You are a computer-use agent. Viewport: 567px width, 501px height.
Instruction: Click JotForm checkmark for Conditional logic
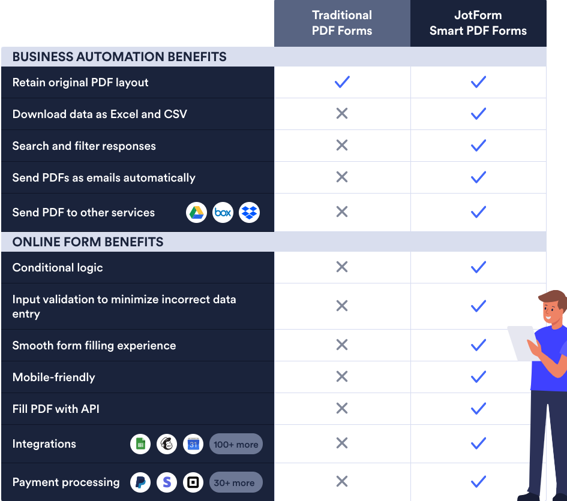(x=478, y=267)
